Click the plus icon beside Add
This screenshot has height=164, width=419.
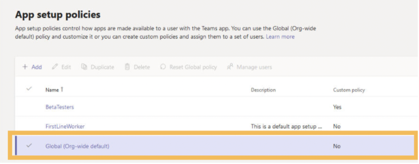click(x=25, y=67)
